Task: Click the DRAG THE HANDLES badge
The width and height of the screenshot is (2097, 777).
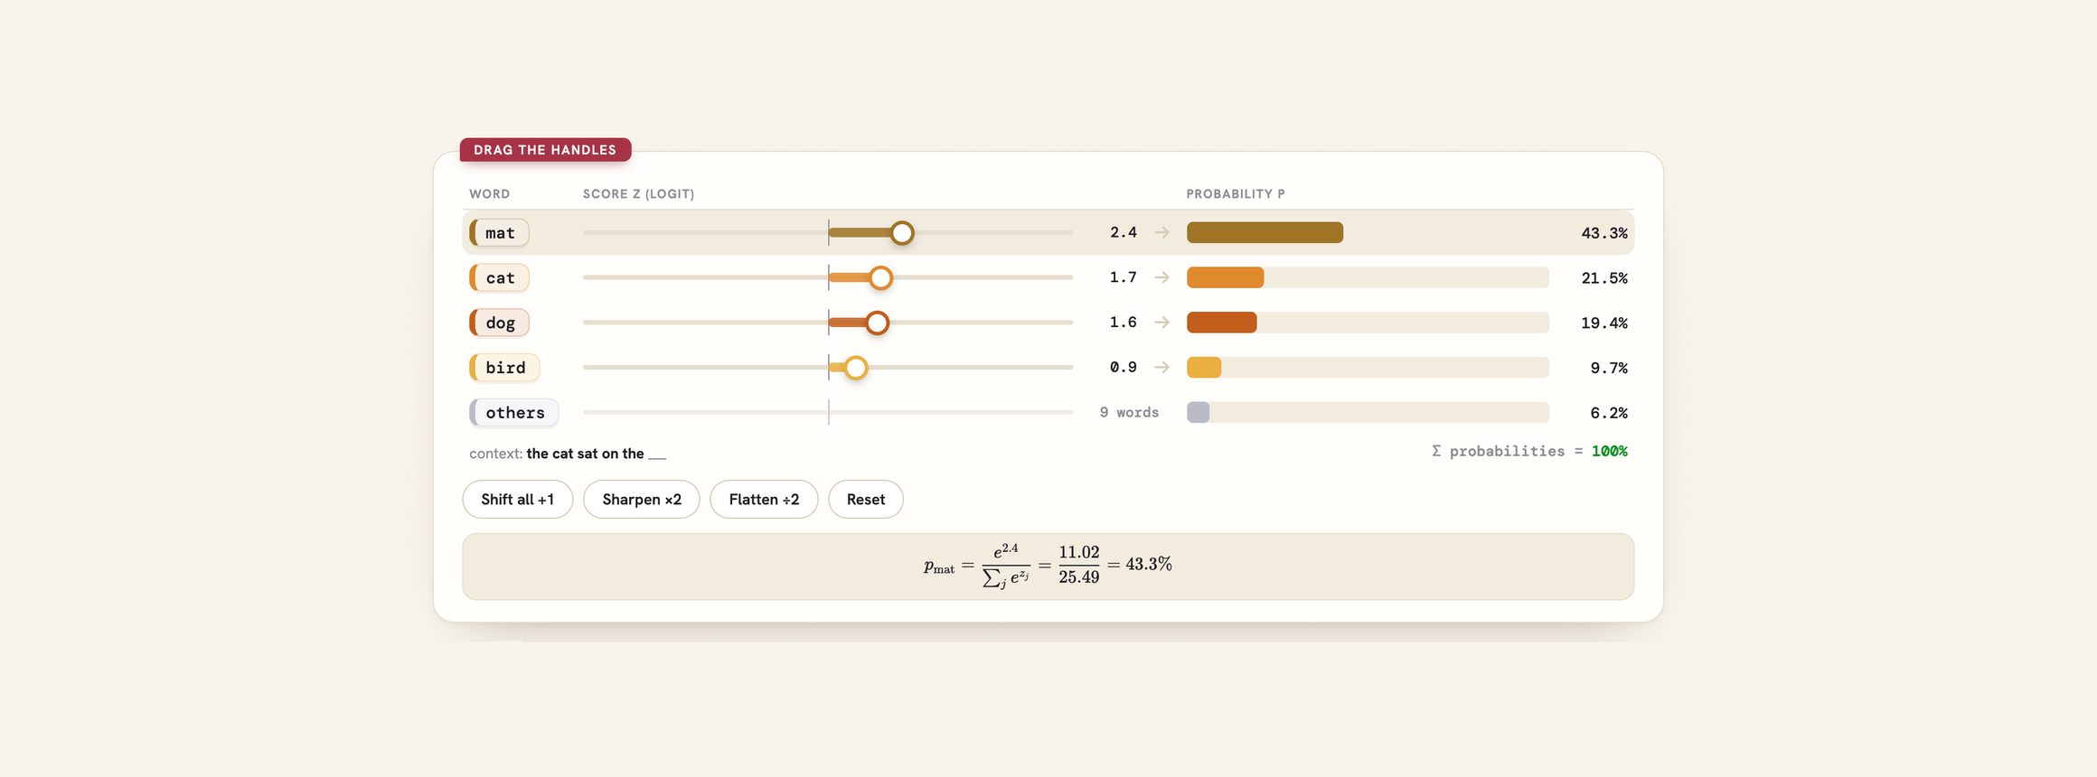Action: [x=545, y=150]
